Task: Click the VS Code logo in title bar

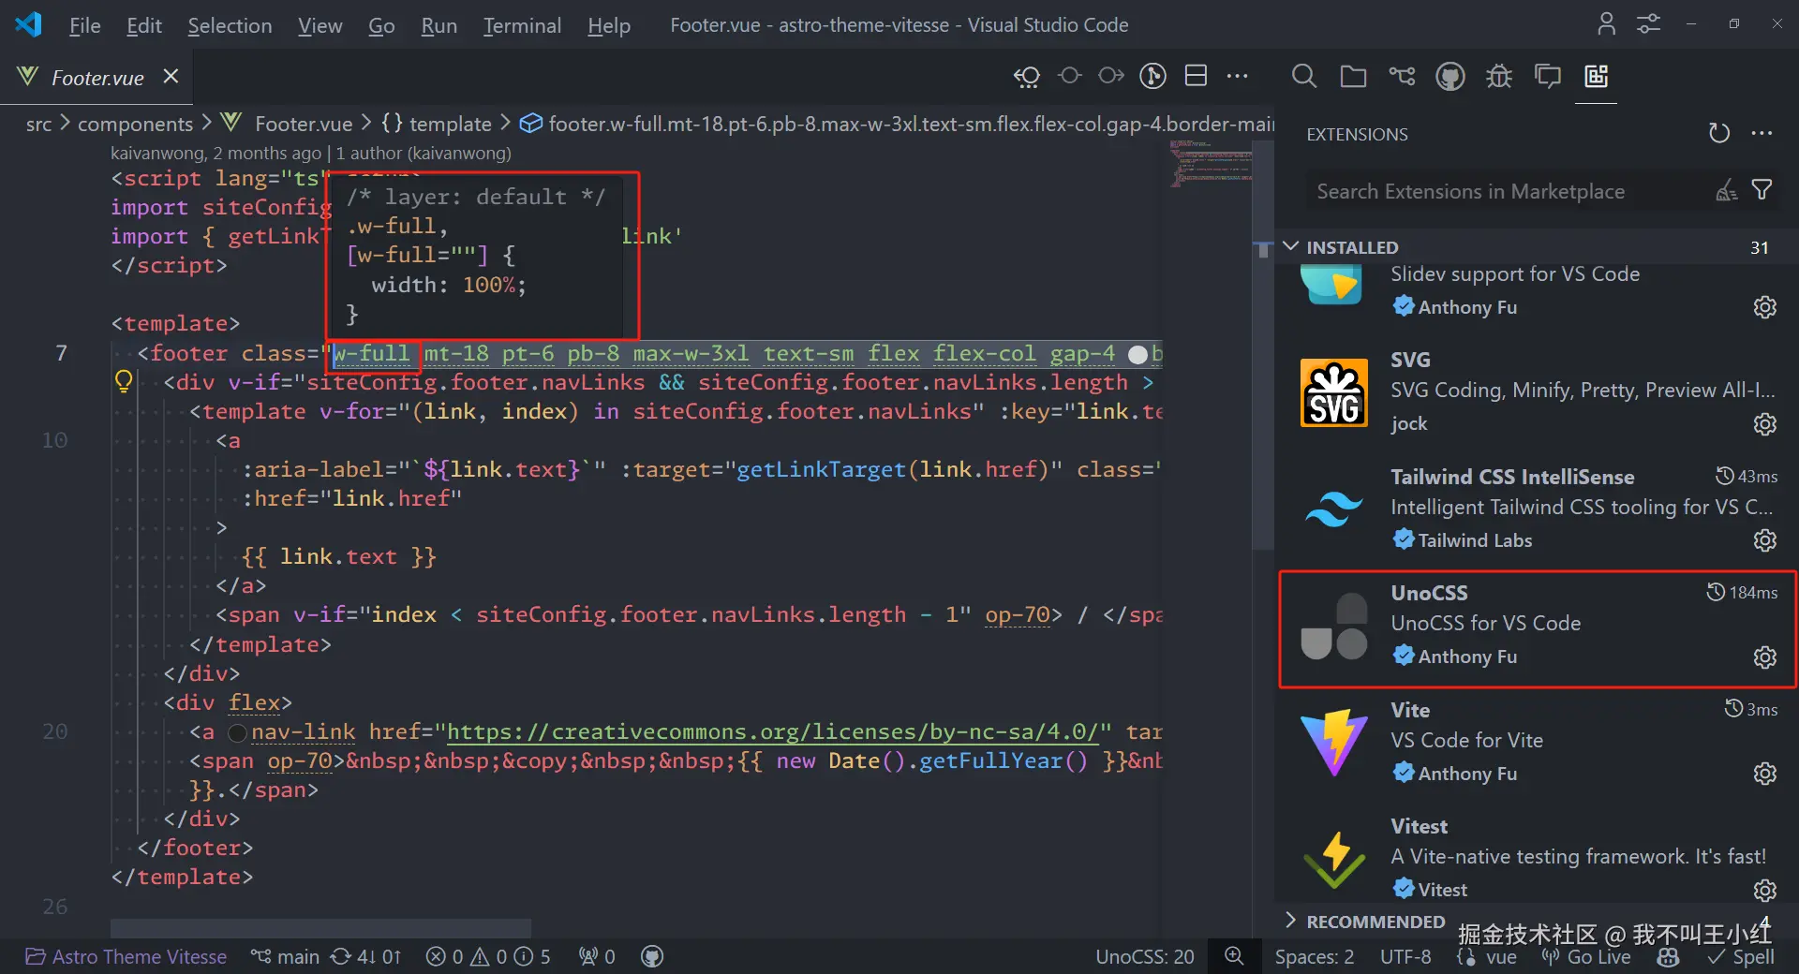Action: [x=28, y=24]
